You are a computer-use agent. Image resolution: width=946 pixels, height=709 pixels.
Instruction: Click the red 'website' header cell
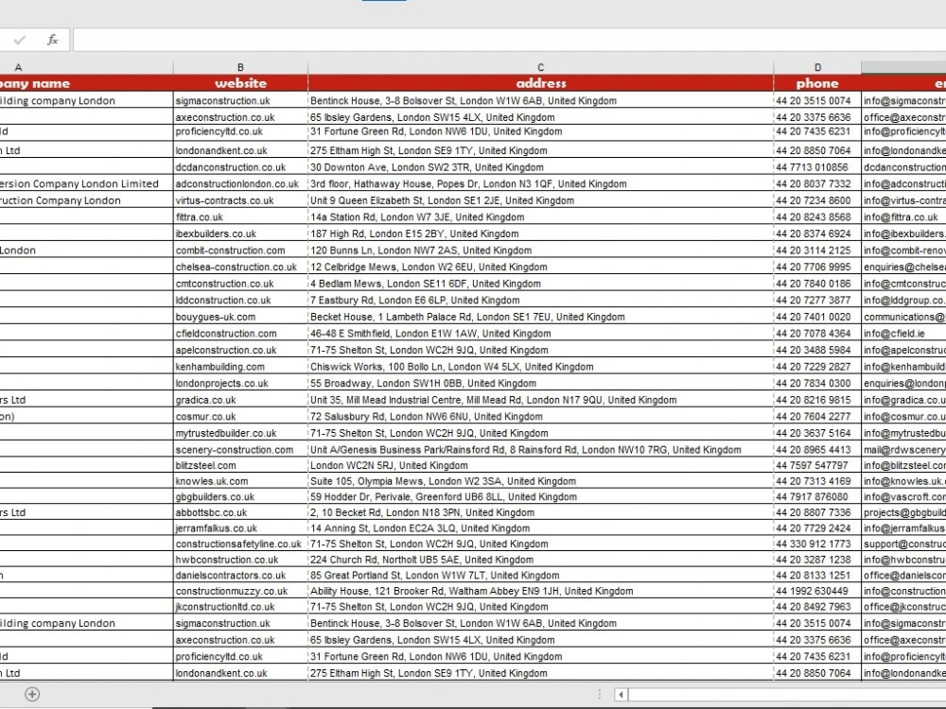(x=240, y=83)
